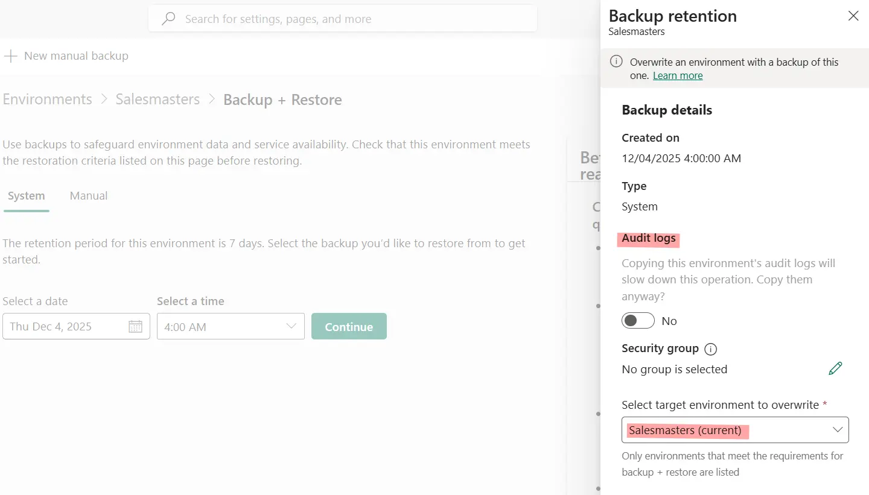This screenshot has height=495, width=869.
Task: Switch to the Manual tab
Action: tap(88, 195)
